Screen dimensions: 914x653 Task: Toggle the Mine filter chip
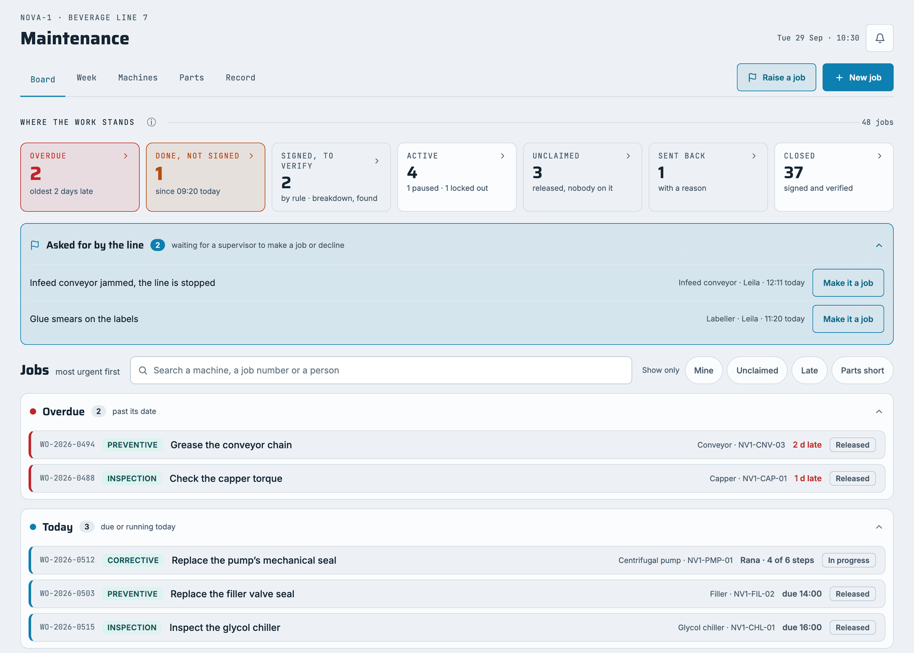[x=704, y=370]
